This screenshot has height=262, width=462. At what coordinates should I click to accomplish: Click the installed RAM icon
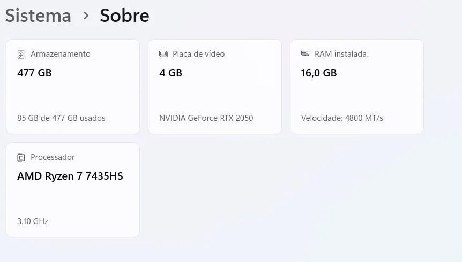[305, 54]
